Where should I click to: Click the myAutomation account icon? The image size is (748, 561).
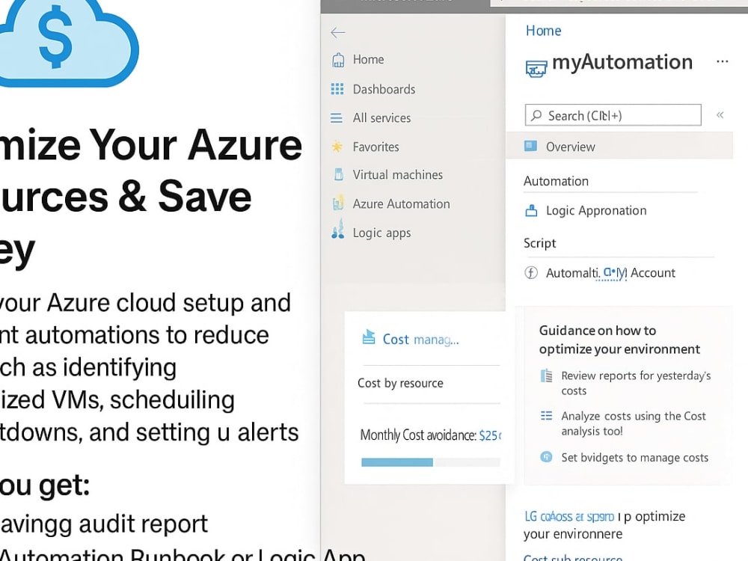(536, 69)
